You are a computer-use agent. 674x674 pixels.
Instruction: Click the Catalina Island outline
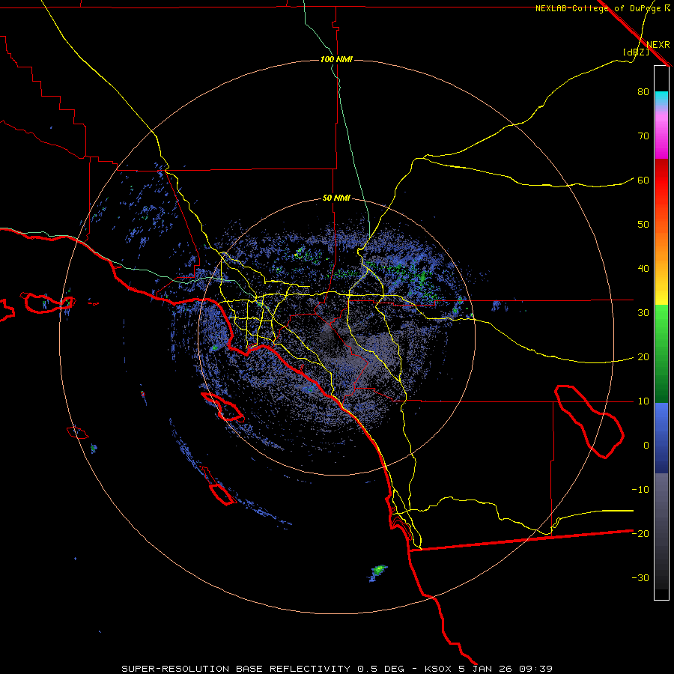click(222, 407)
